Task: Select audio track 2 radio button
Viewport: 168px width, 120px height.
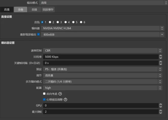Action: [x=50, y=22]
